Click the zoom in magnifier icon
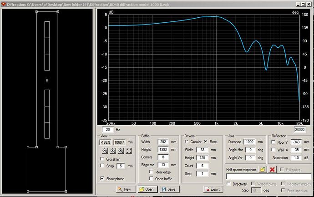The image size is (314, 197). tap(121, 150)
